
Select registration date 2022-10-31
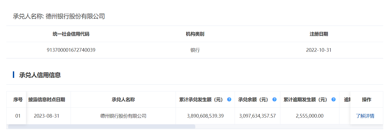pyautogui.click(x=319, y=50)
